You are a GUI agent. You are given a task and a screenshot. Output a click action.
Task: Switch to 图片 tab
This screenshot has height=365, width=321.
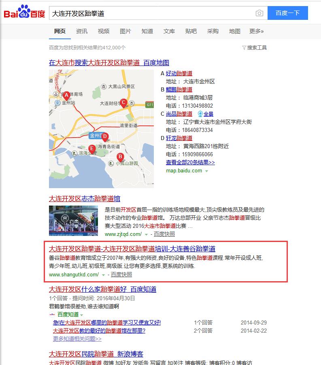coord(125,31)
